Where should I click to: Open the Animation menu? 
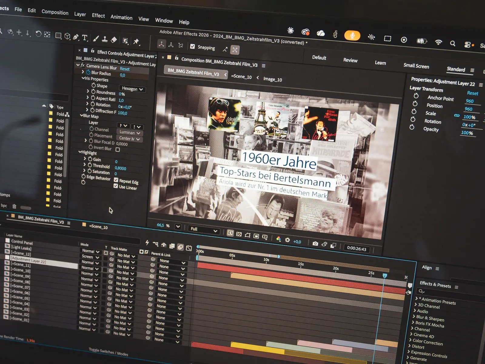[x=121, y=17]
